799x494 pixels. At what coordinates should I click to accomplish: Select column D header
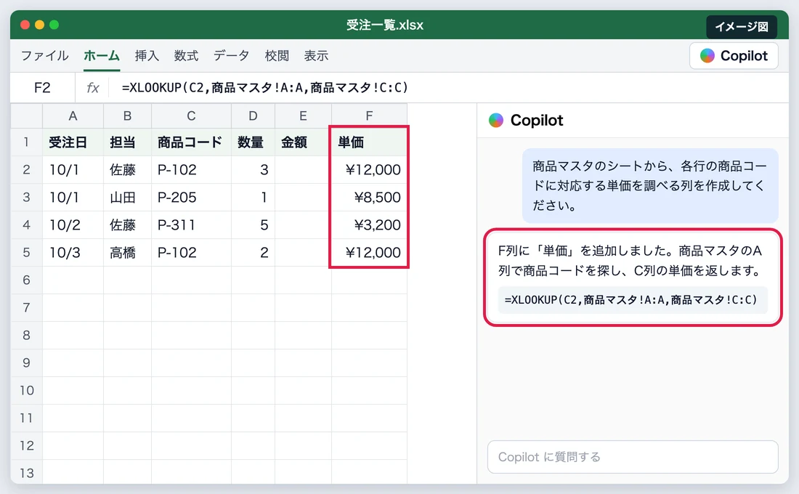(254, 116)
